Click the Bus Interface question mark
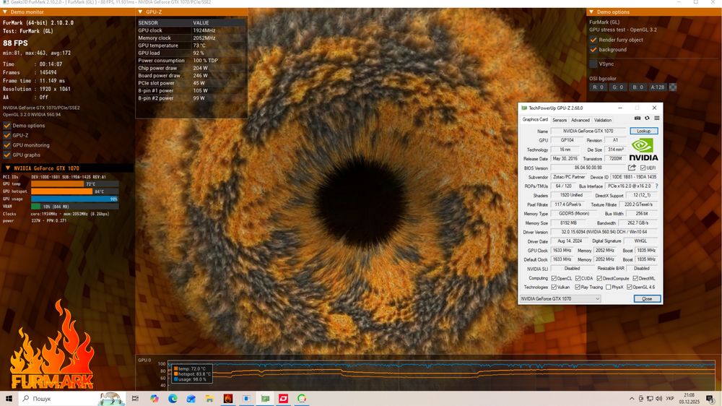The image size is (722, 406). coord(656,186)
